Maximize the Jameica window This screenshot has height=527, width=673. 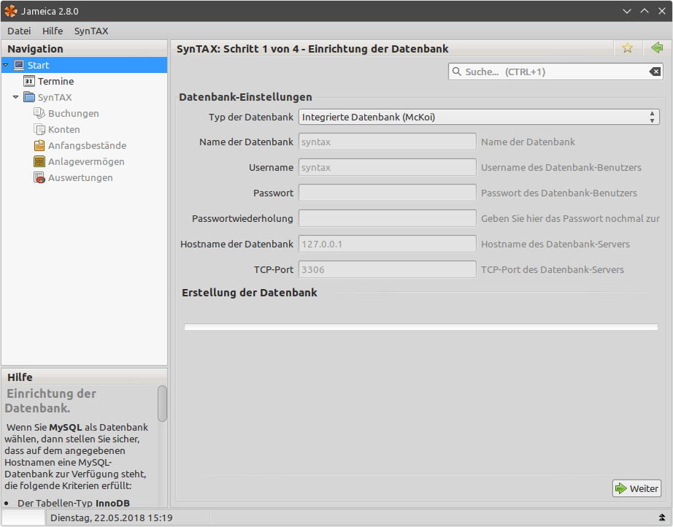(645, 11)
